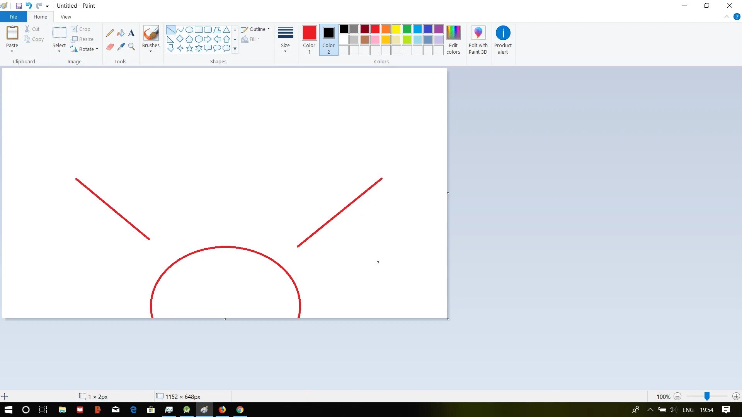
Task: Open the Brushes dropdown
Action: pyautogui.click(x=151, y=39)
